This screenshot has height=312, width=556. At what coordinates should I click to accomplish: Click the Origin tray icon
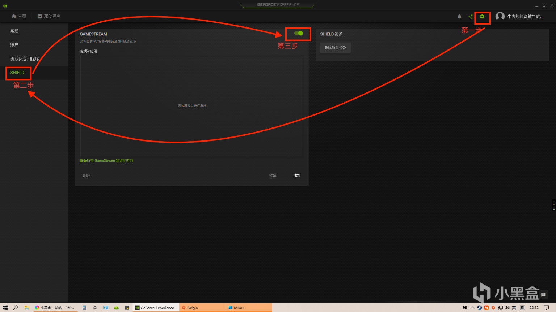(x=493, y=308)
